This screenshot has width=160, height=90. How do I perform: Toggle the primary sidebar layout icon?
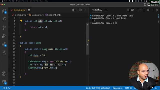[145, 4]
